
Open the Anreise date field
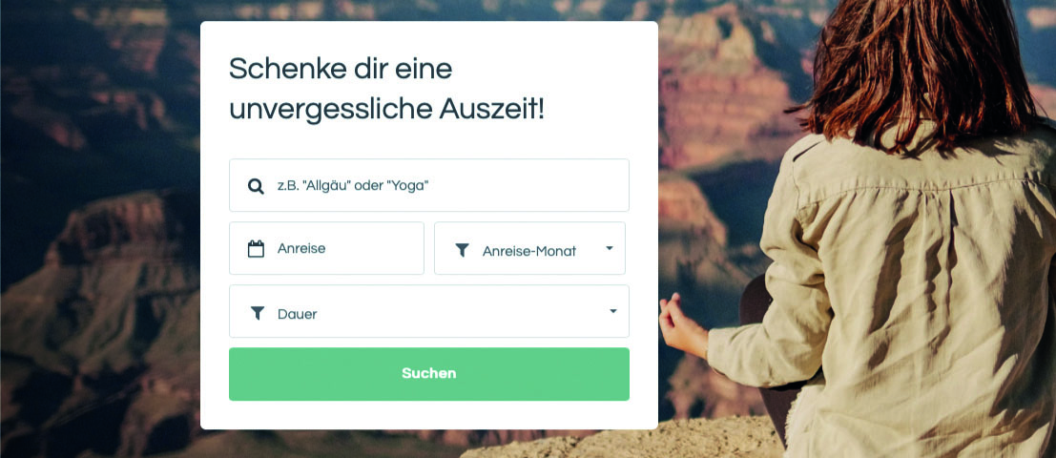(326, 248)
